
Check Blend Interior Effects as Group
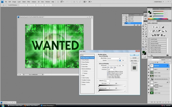pos(108,72)
